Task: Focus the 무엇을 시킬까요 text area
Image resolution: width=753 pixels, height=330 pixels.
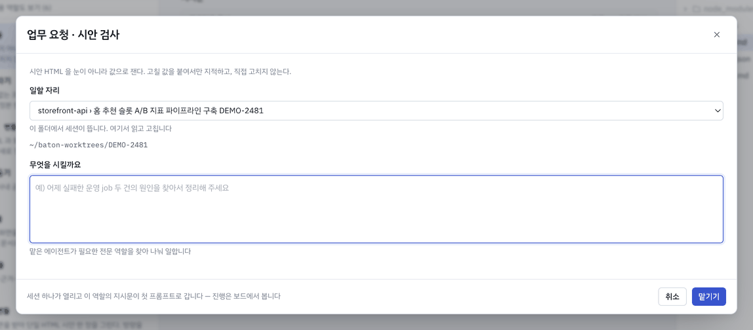Action: [x=376, y=209]
